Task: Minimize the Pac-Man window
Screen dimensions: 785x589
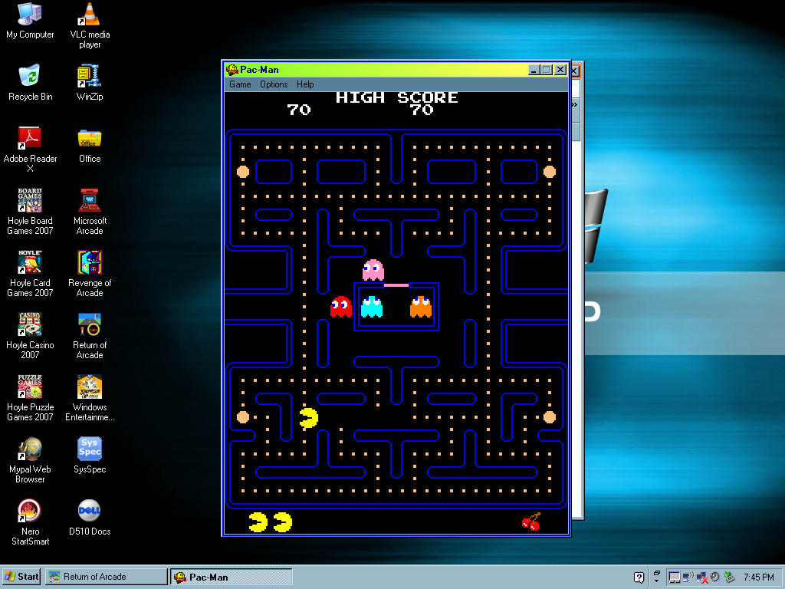Action: tap(534, 70)
